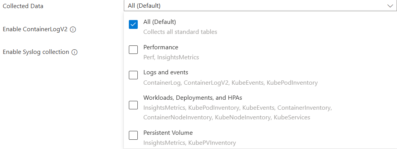This screenshot has width=397, height=149.
Task: Click info icon beside Enable ContainerLogV2
Action: [73, 30]
